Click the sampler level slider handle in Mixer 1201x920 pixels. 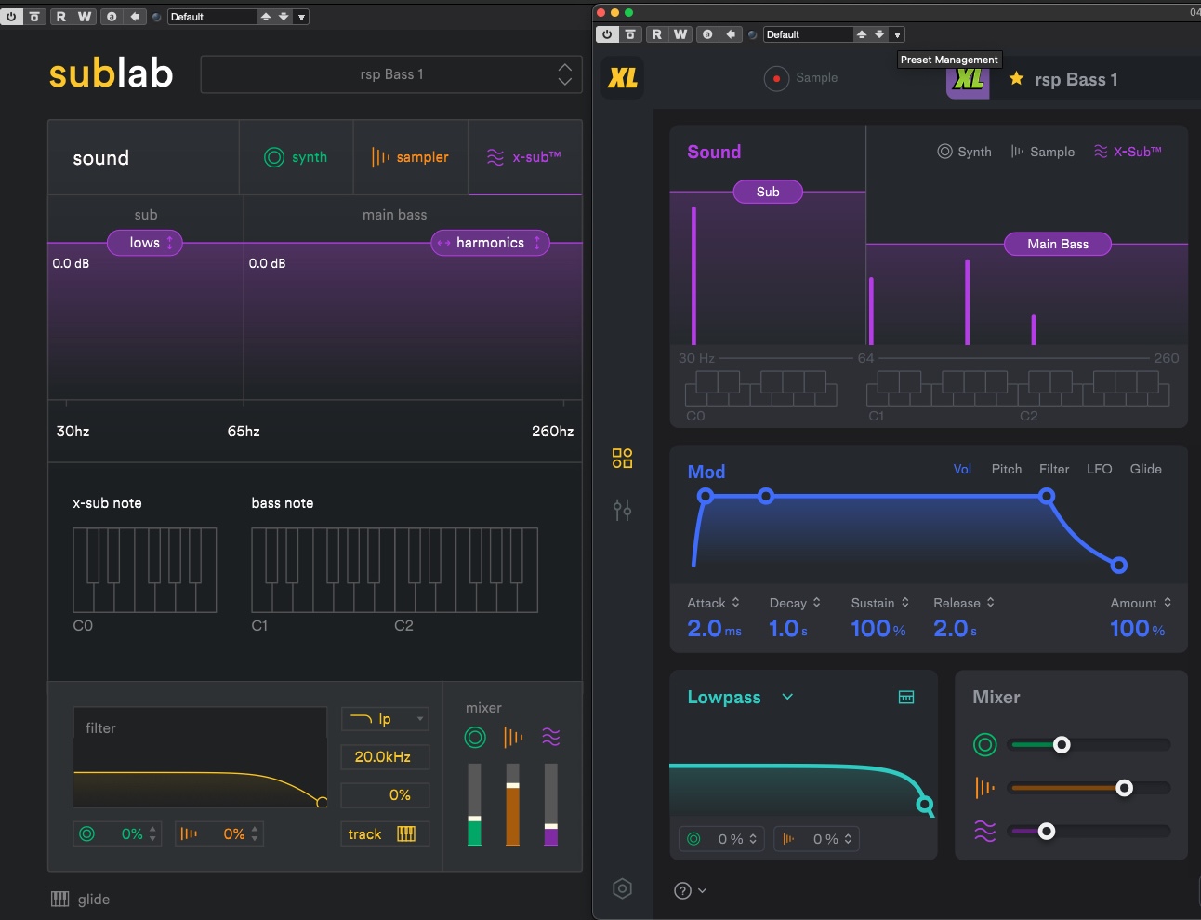click(1124, 788)
